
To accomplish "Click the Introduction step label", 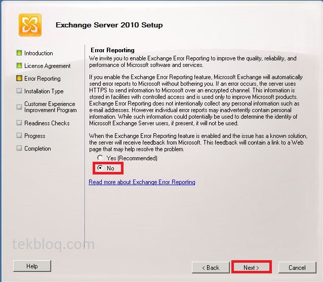I will tap(38, 53).
